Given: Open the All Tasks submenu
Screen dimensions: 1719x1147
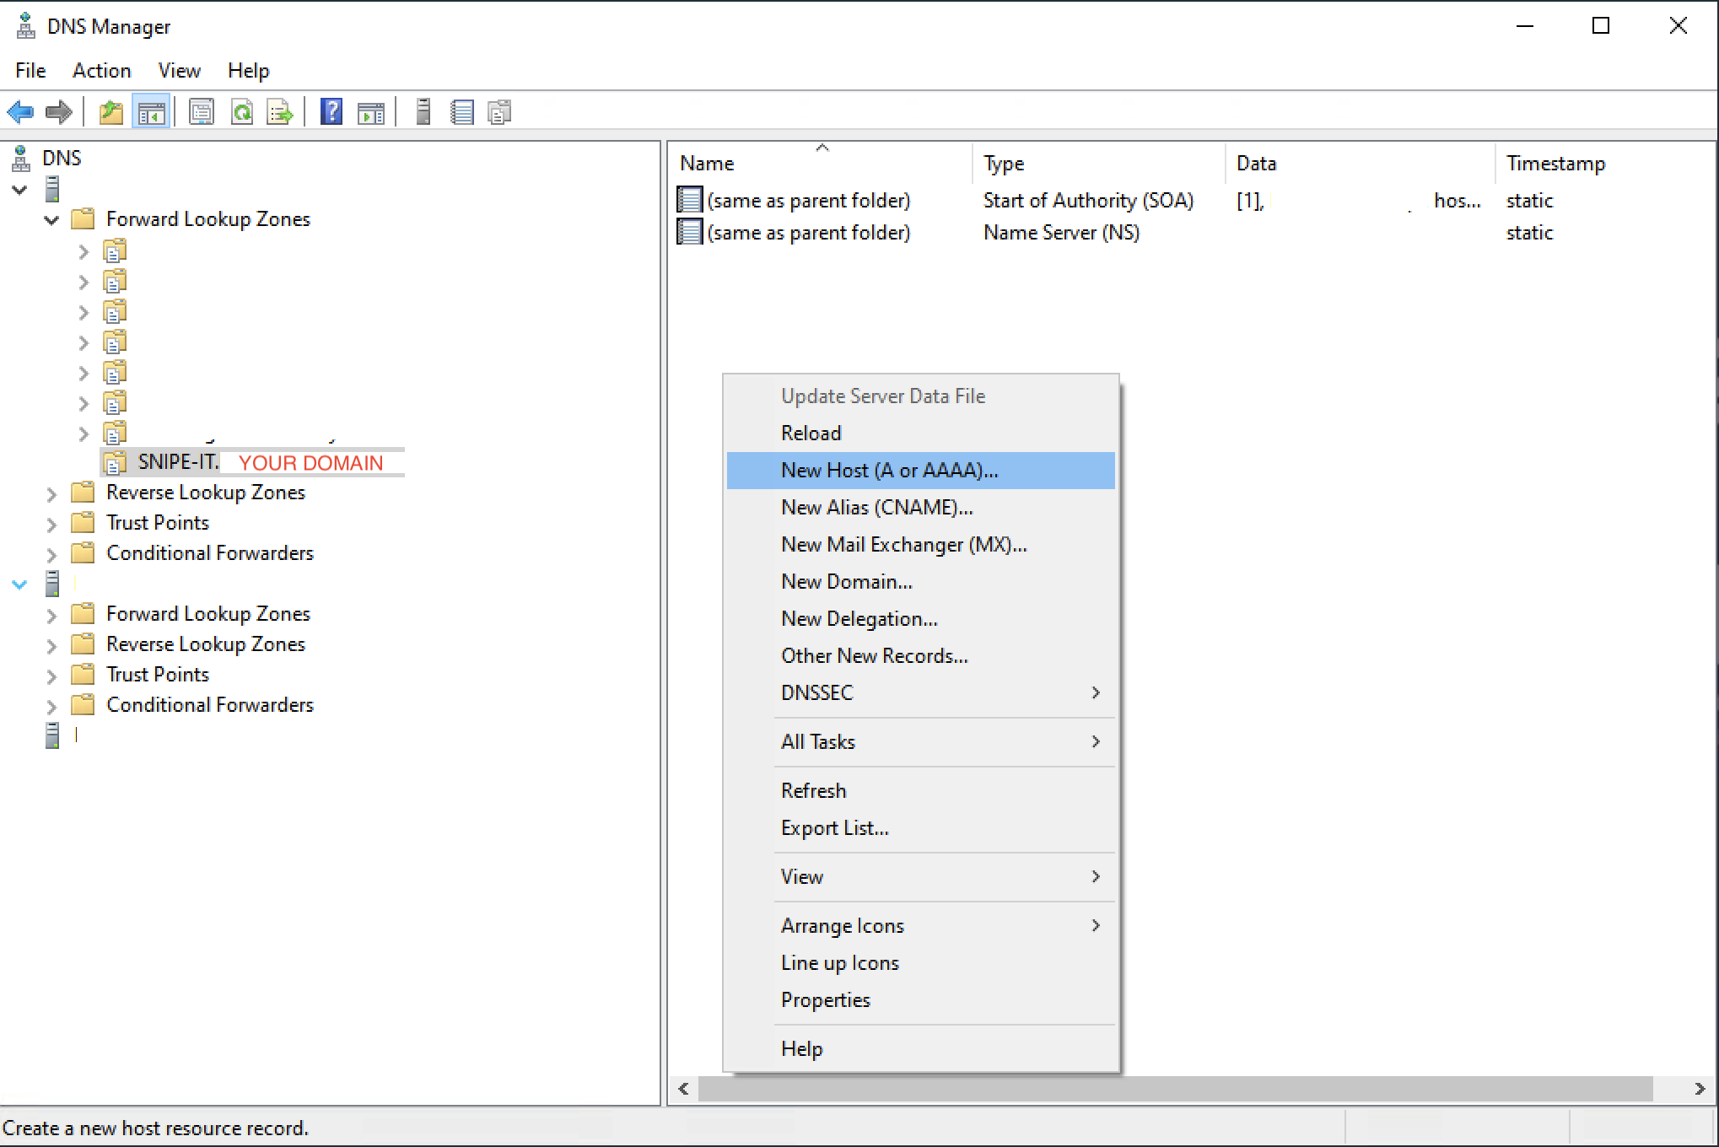Looking at the screenshot, I should click(921, 742).
